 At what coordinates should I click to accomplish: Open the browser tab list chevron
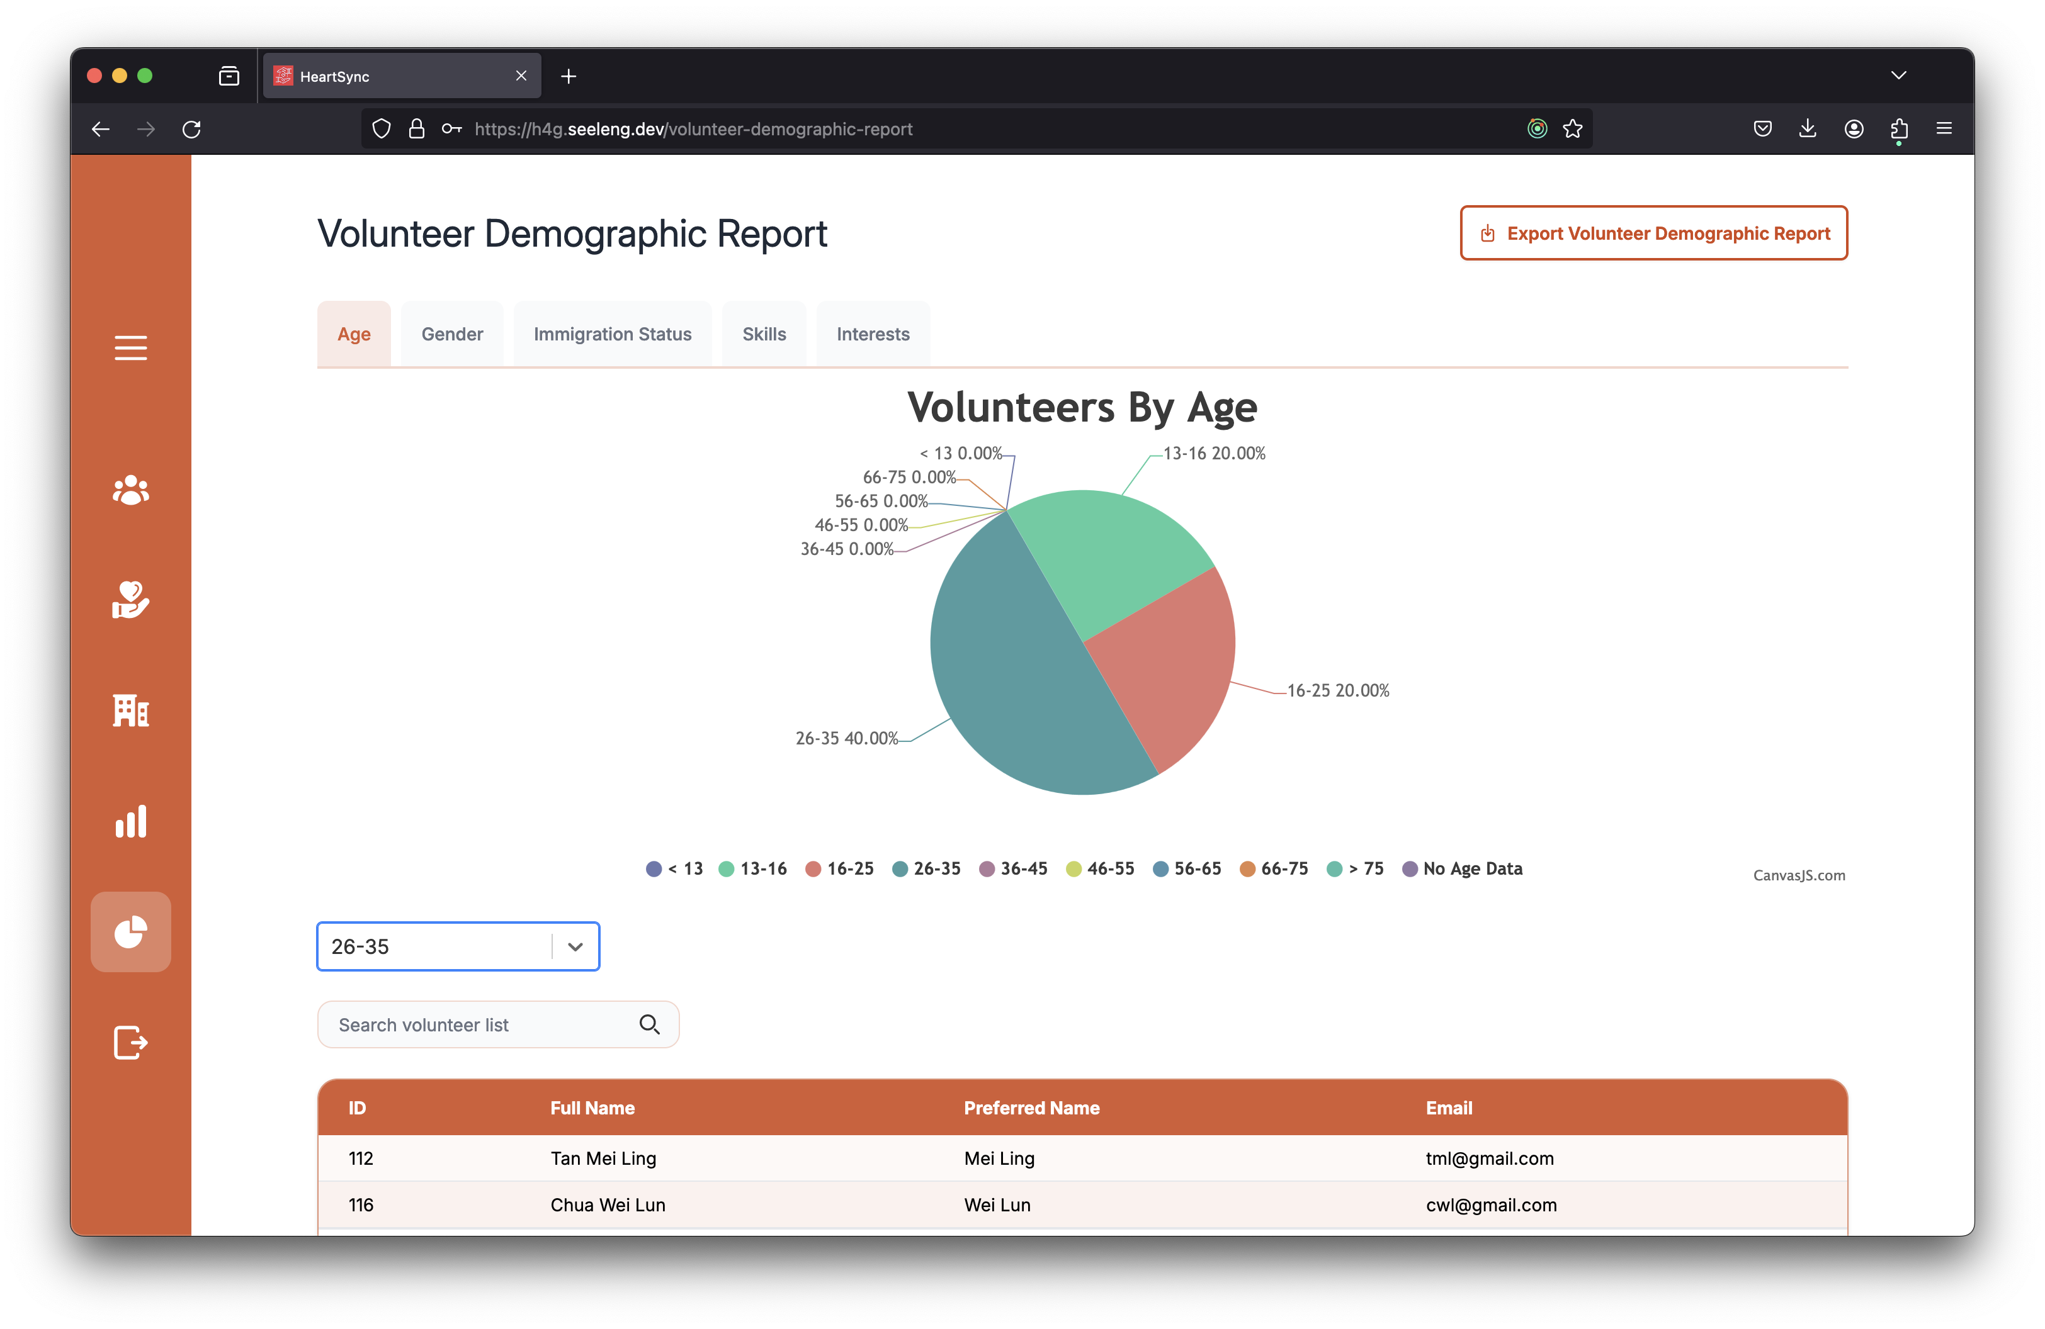[x=1898, y=76]
